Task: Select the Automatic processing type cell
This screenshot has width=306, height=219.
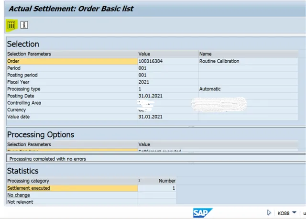Action: tap(210, 89)
